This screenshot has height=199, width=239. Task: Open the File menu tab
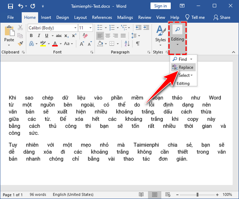tap(11, 17)
